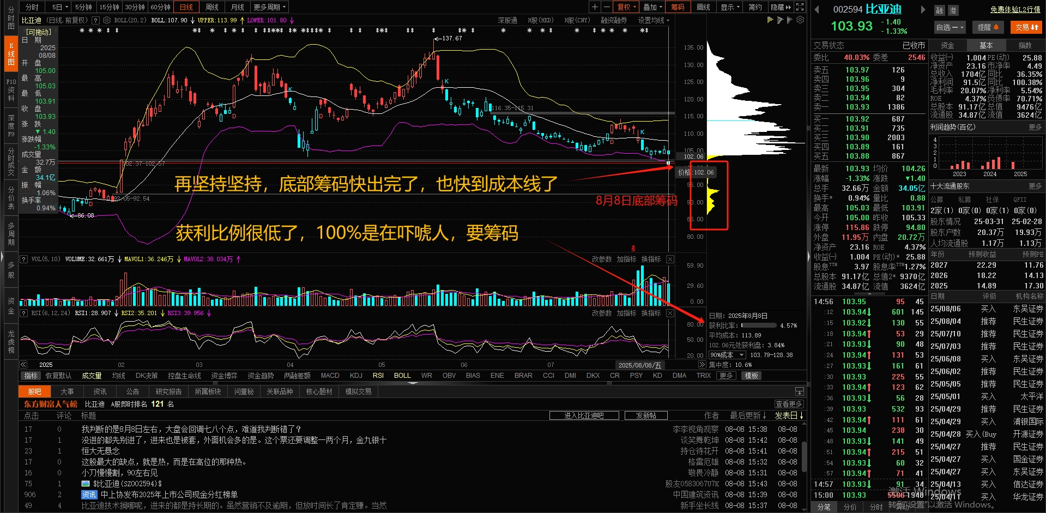Viewport: 1046px width, 513px height.
Task: Click the 交易 trade button
Action: (x=1026, y=27)
